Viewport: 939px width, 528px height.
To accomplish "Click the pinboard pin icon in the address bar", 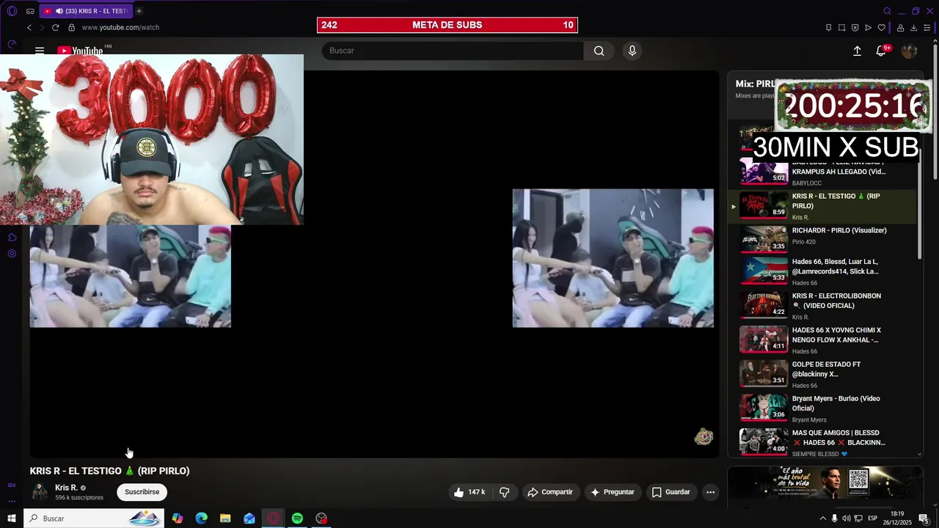I will (x=828, y=28).
